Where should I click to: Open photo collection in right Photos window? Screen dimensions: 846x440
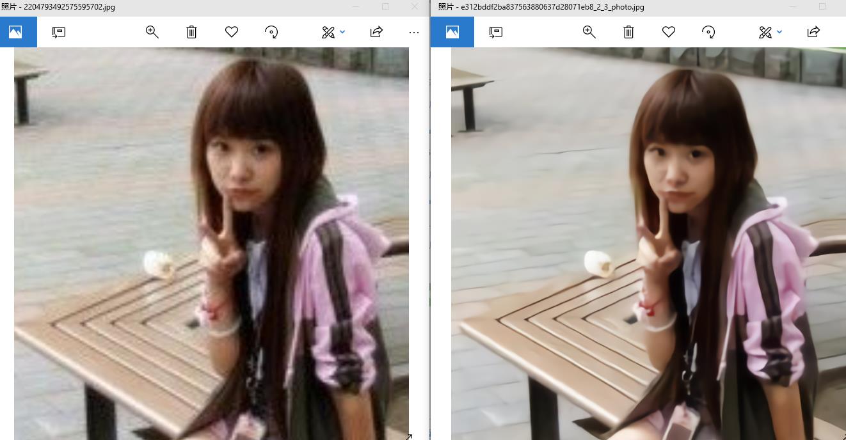tap(452, 32)
